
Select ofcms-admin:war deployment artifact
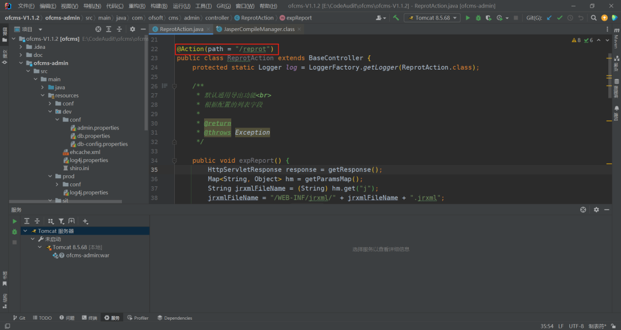[87, 255]
